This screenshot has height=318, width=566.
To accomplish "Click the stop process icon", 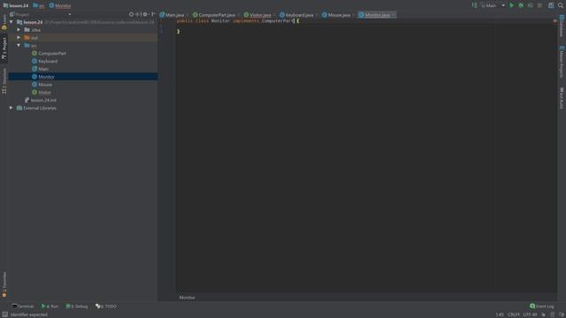I will click(x=539, y=5).
